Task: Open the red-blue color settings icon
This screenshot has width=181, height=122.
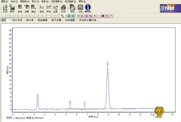Action: pyautogui.click(x=103, y=16)
